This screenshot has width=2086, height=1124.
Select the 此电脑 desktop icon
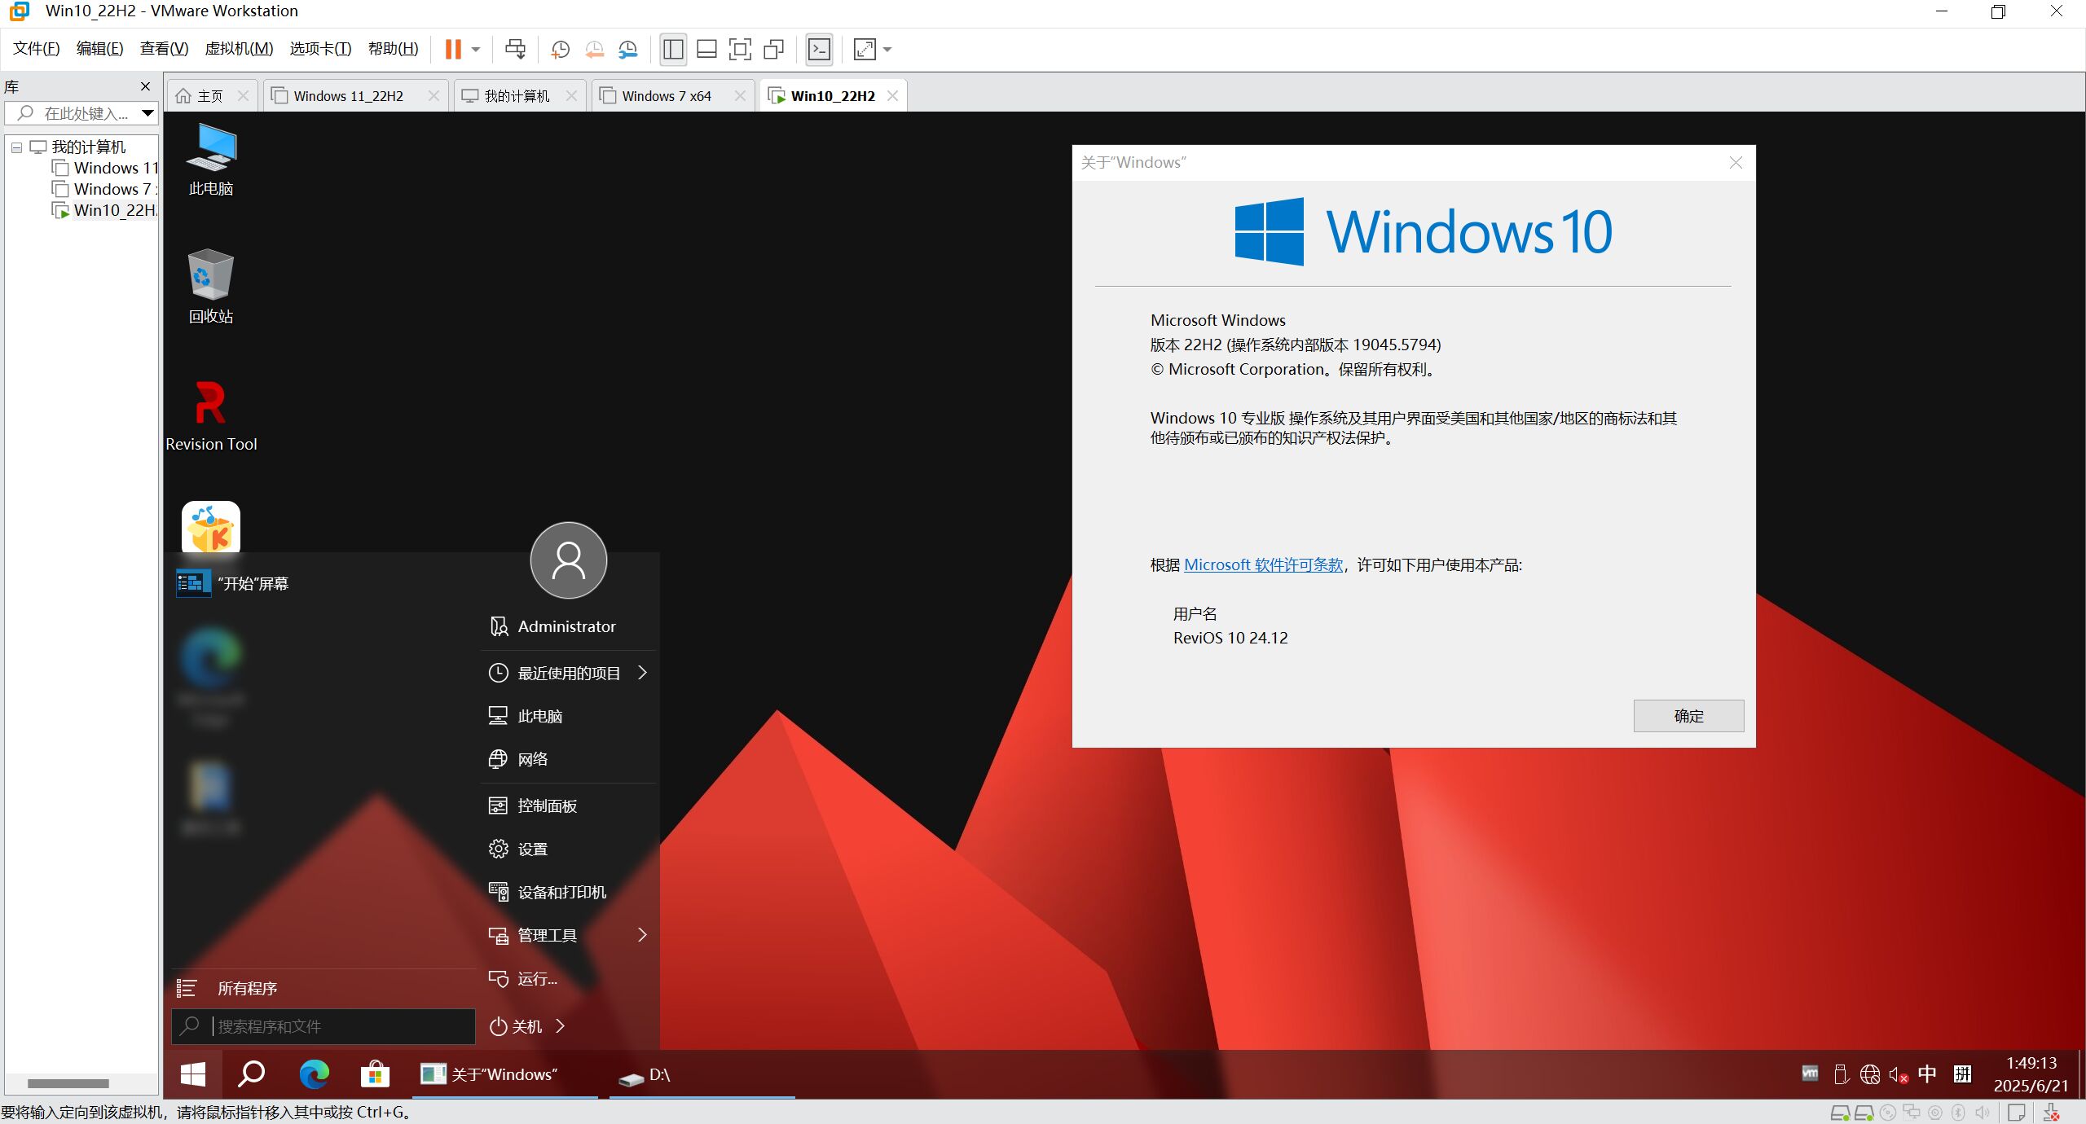pyautogui.click(x=211, y=159)
